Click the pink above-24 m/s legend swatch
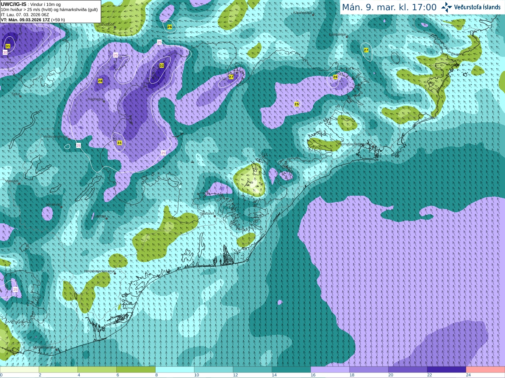 click(x=486, y=370)
